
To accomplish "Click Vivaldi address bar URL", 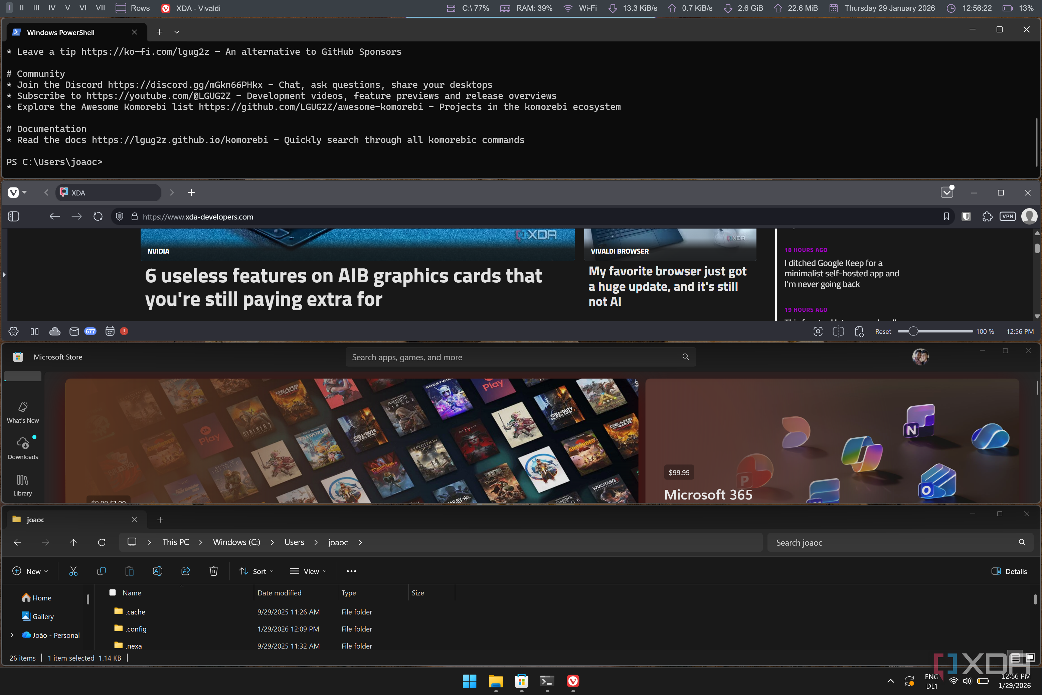I will tap(198, 217).
